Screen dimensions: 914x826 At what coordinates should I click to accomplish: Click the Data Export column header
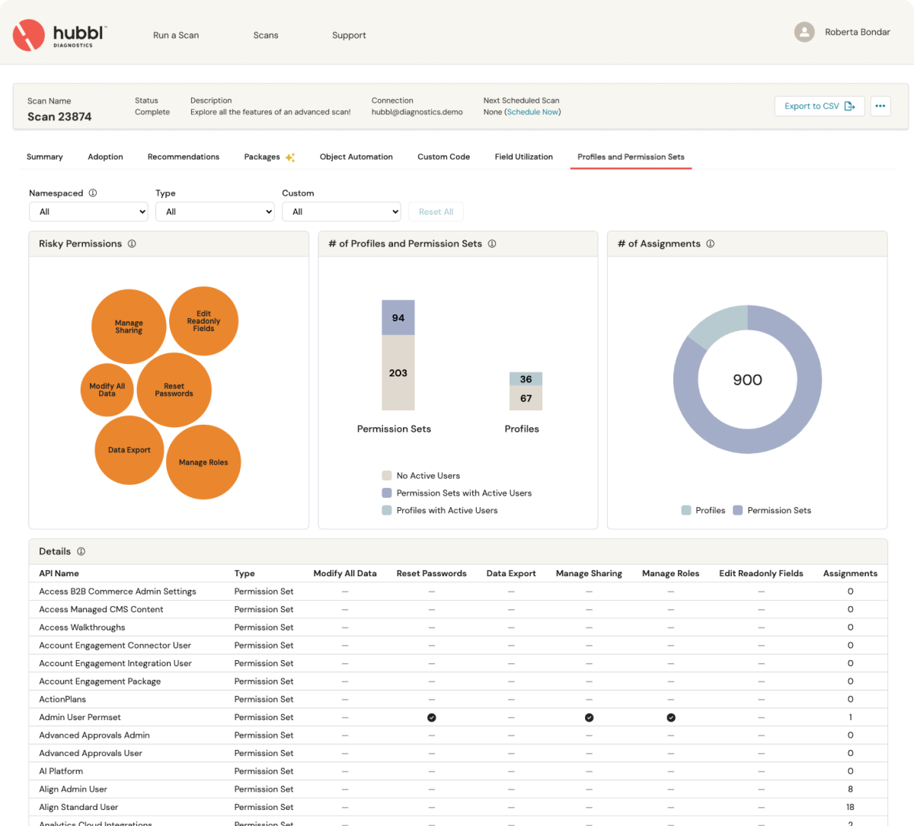coord(511,573)
